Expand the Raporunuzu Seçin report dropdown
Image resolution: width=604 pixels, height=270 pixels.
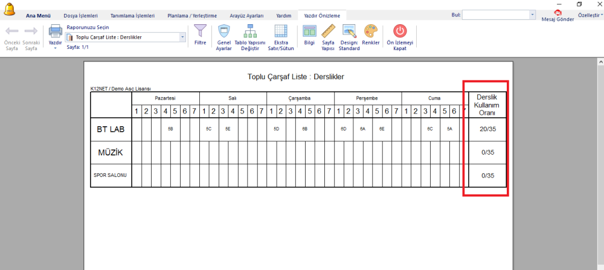(182, 37)
